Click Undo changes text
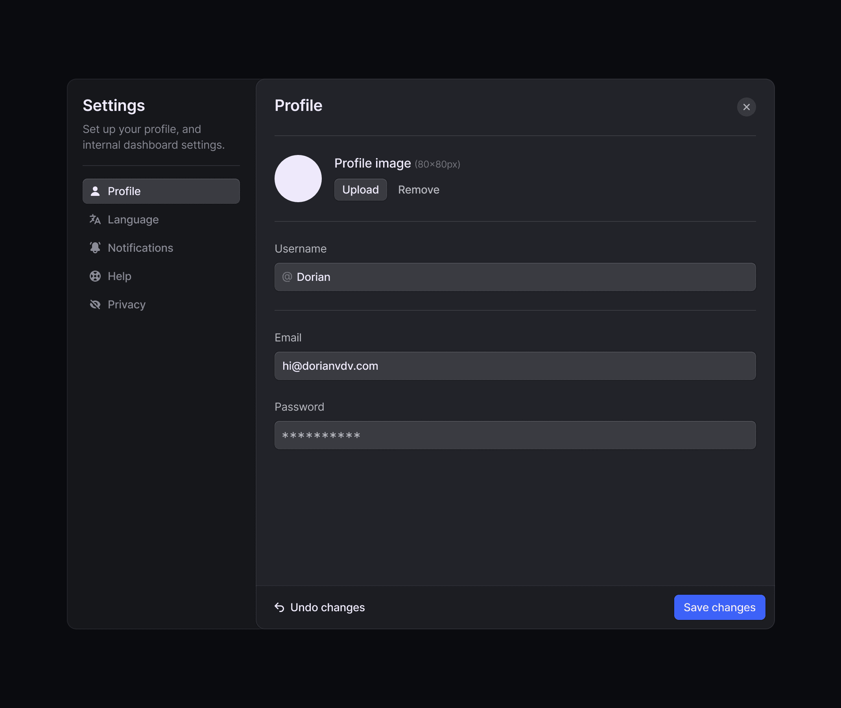Screen dimensions: 841x708 pyautogui.click(x=328, y=607)
